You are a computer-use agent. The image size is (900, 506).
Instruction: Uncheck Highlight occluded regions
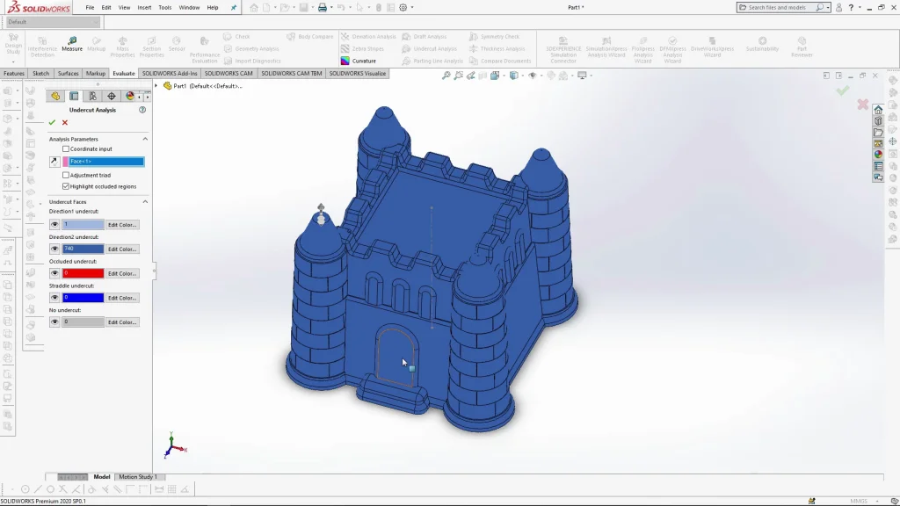click(66, 186)
